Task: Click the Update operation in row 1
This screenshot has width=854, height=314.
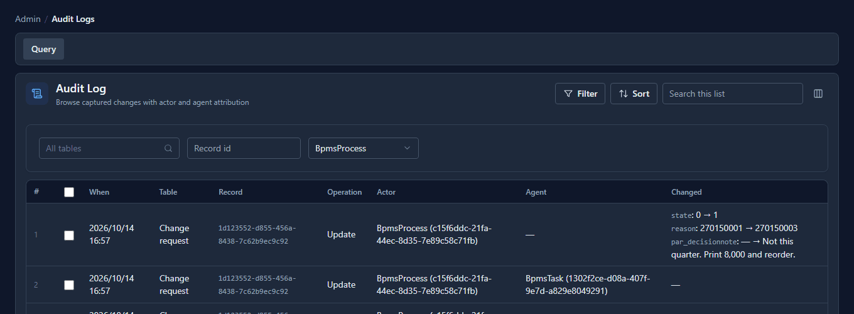Action: click(342, 234)
